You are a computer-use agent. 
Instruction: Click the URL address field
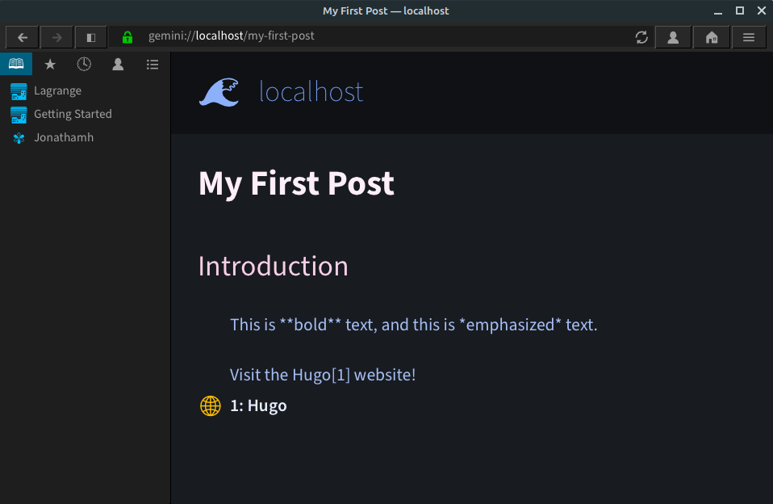(374, 36)
